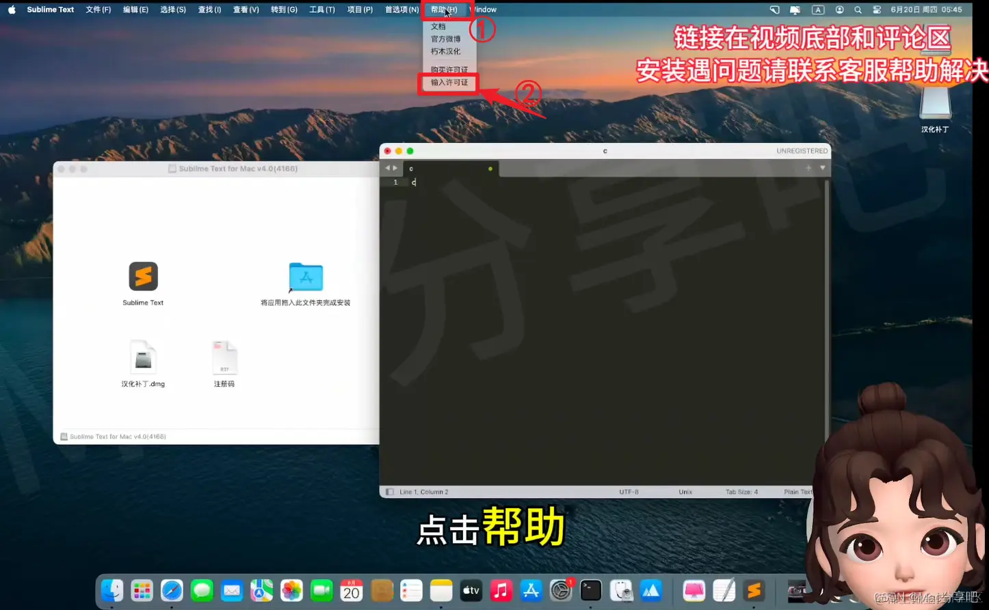
Task: Open the 汉化补丁.dmg file in the installer window
Action: pyautogui.click(x=142, y=357)
